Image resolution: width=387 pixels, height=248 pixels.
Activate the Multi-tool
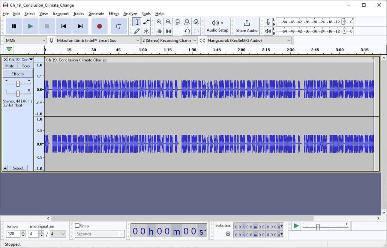coord(146,31)
